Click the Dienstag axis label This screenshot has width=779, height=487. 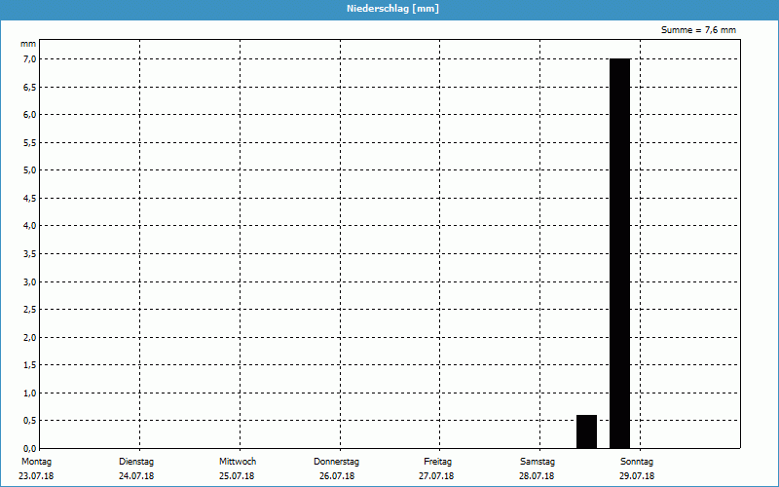136,462
